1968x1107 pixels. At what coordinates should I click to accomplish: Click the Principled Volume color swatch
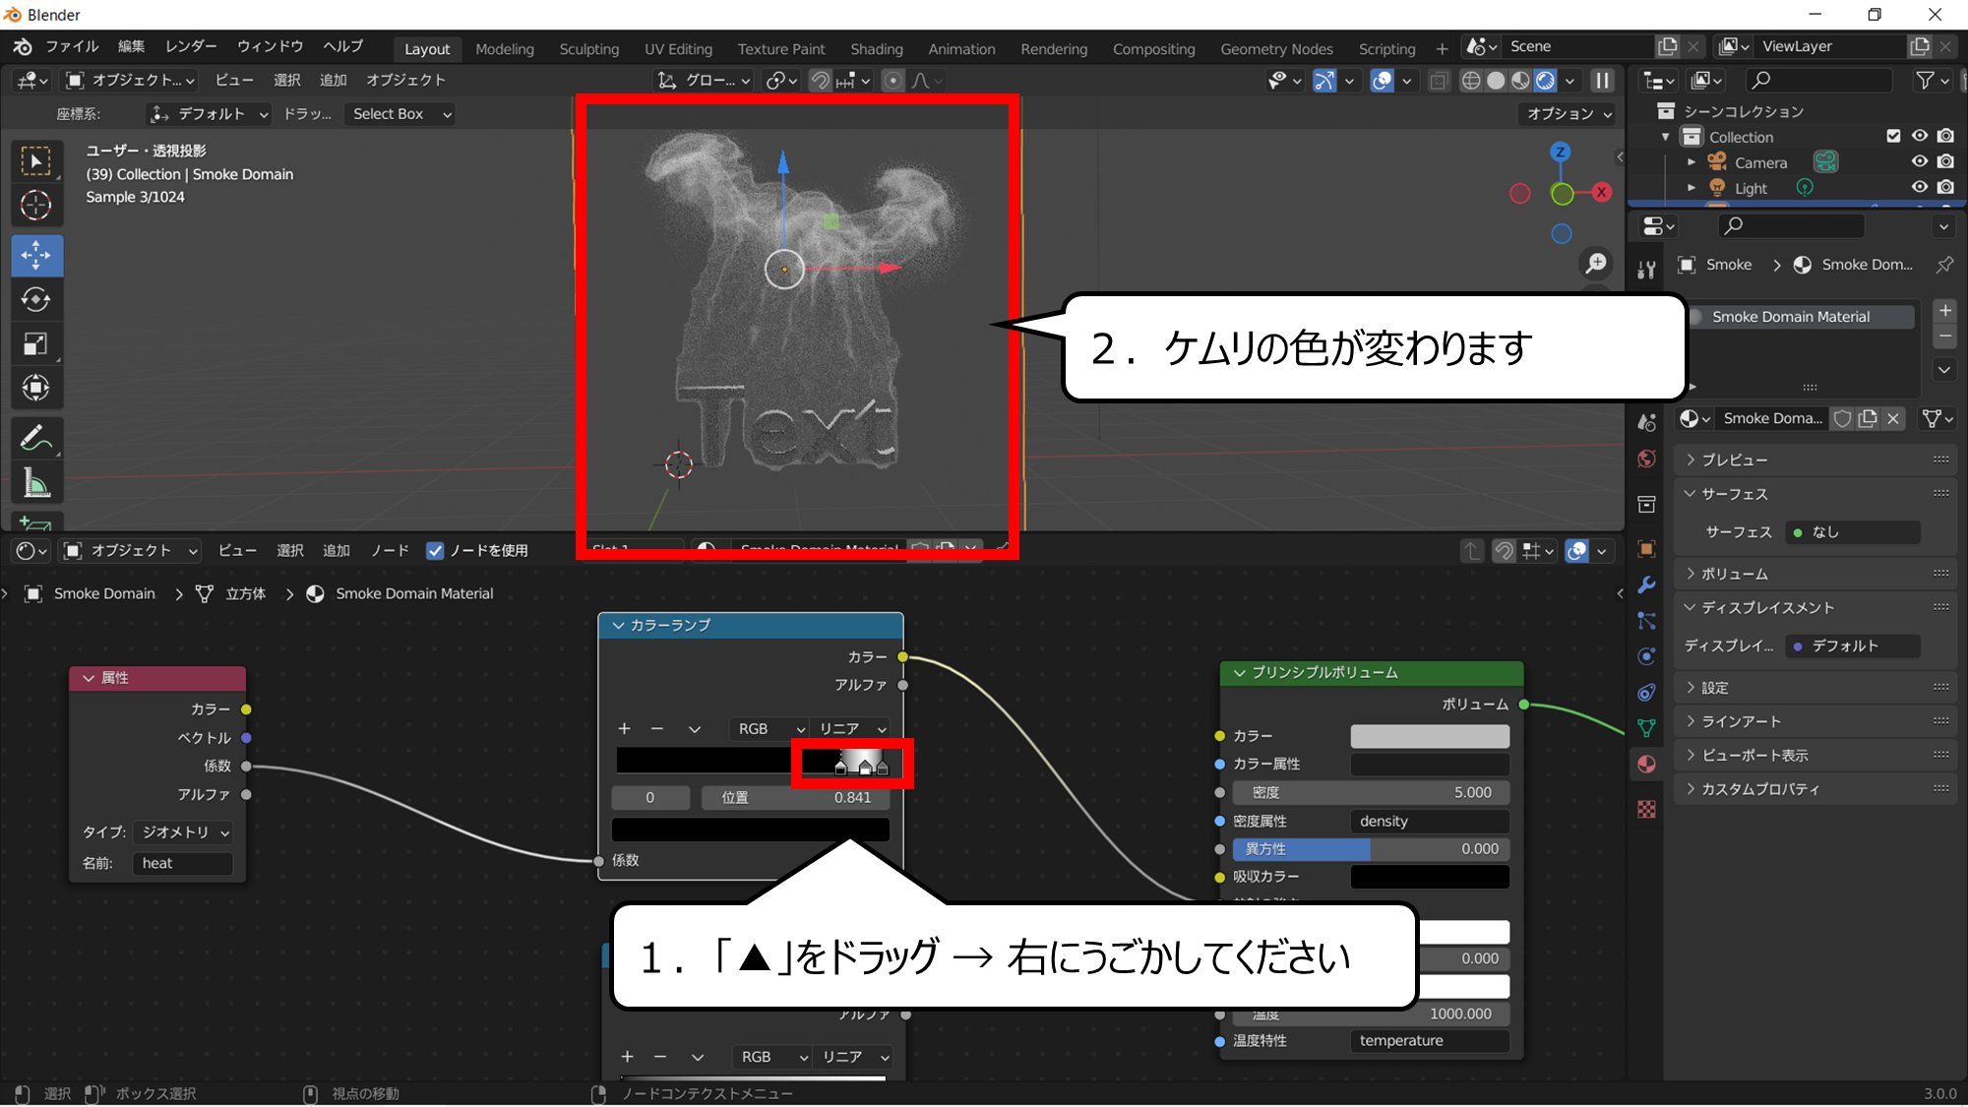[x=1430, y=736]
